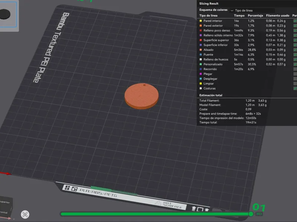Screen dimensions: 297x222
Task: Select the plate thumbnail with black disc
Action: pyautogui.click(x=8, y=14)
